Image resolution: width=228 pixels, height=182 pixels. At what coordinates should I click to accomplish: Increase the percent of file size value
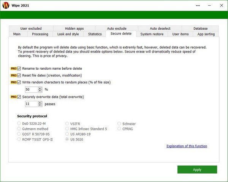click(40, 88)
